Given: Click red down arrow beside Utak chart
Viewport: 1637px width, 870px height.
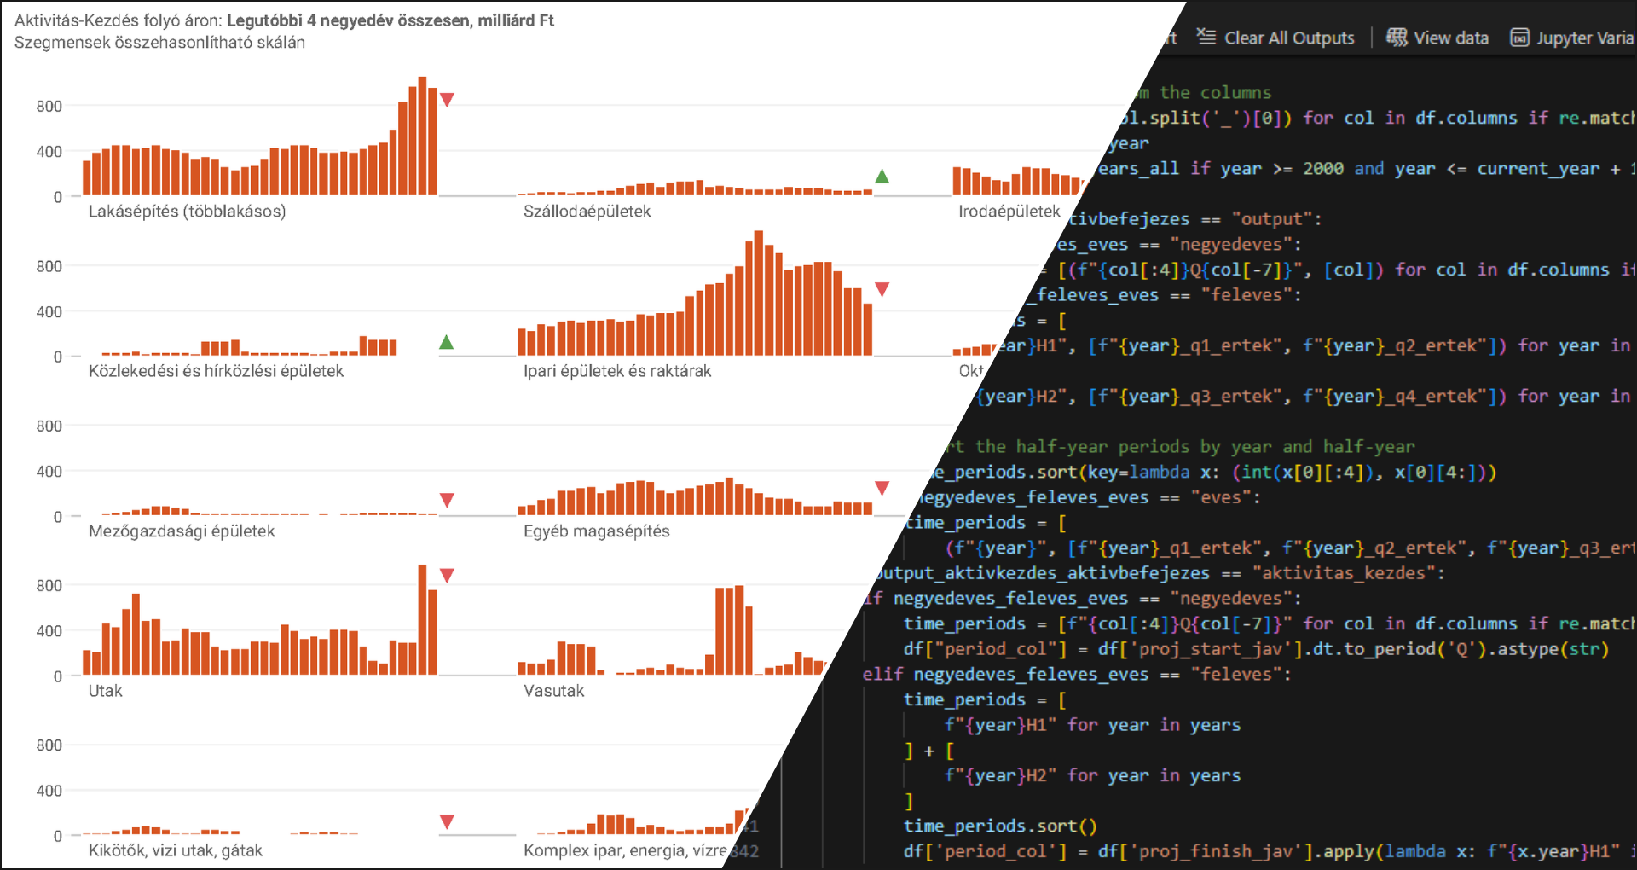Looking at the screenshot, I should [x=447, y=576].
